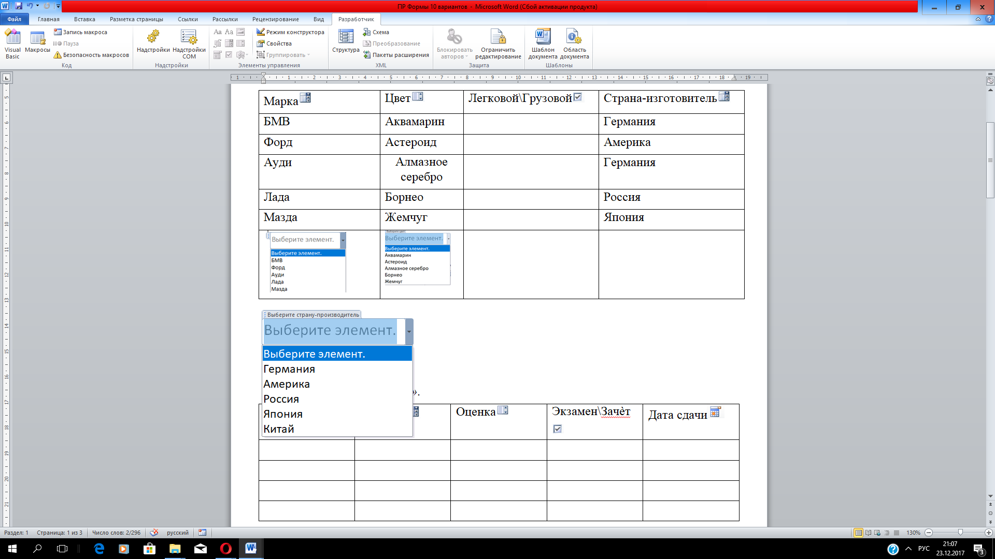Click Цвет dropdown picture in table
This screenshot has height=559, width=995.
tap(418, 258)
